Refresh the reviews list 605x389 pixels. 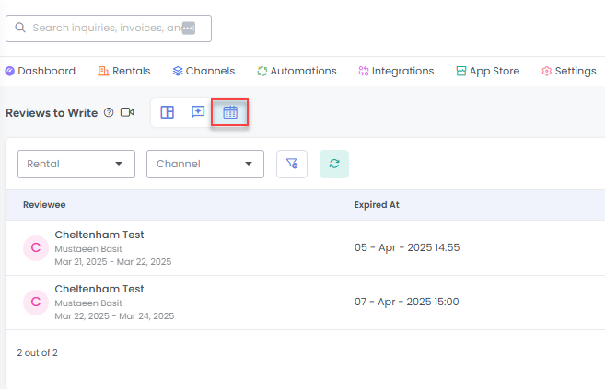pyautogui.click(x=334, y=164)
